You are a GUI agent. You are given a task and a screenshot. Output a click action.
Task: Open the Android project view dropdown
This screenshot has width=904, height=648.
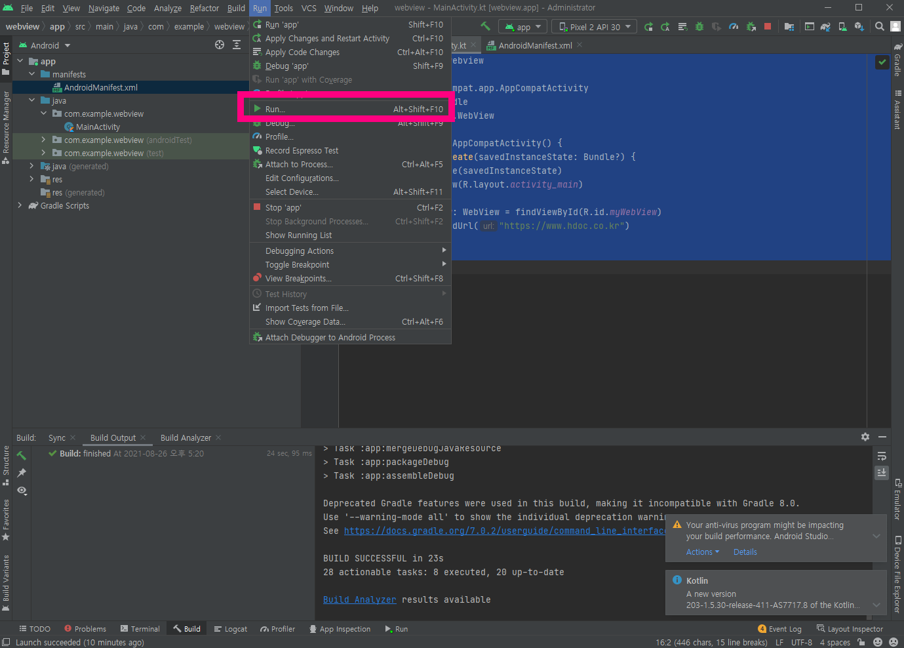(45, 45)
